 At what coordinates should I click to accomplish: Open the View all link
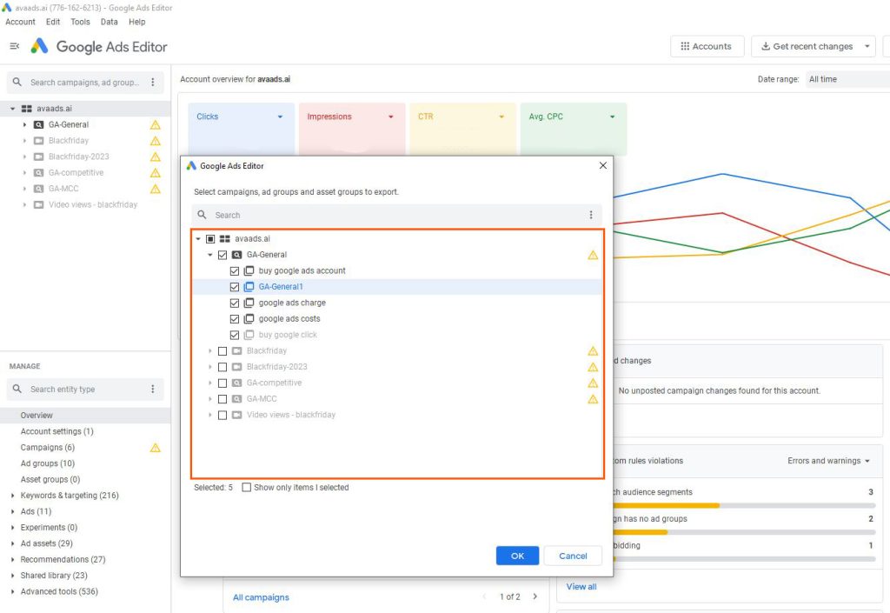click(581, 586)
